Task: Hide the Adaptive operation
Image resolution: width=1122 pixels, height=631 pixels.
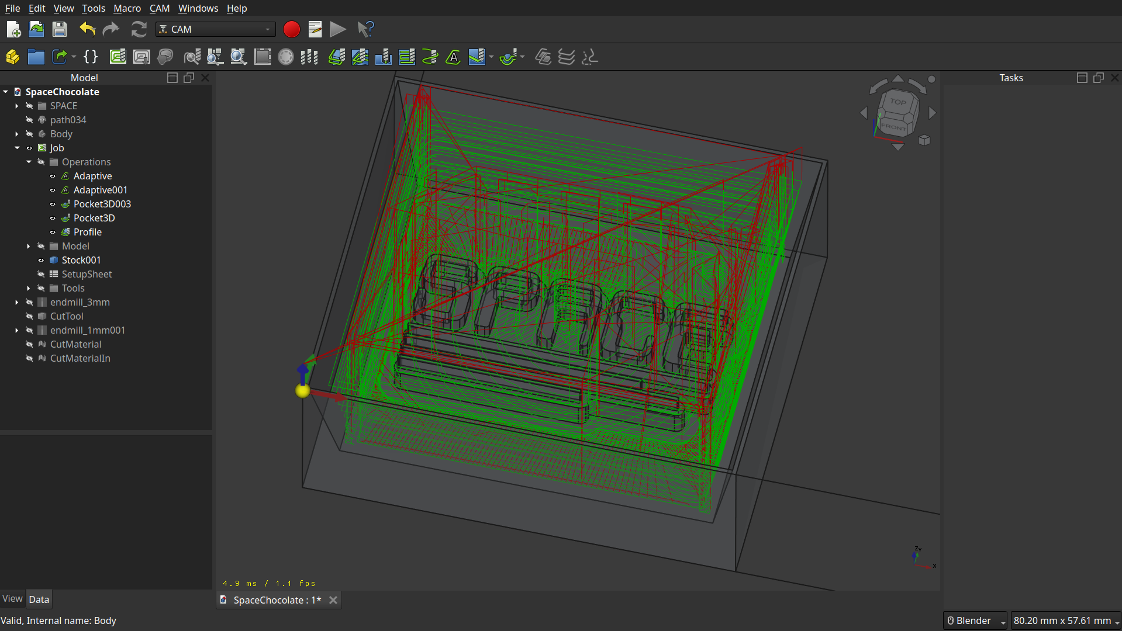Action: [53, 176]
